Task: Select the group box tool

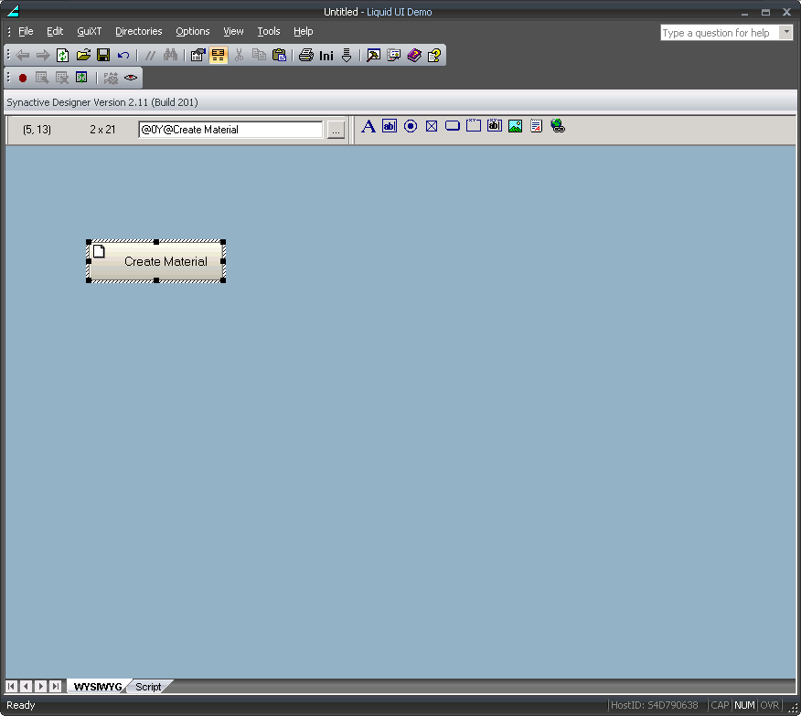Action: tap(474, 126)
